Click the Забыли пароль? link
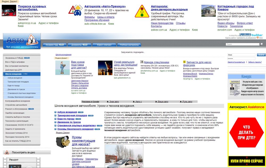Viewport: 266px width, 168px height. pyautogui.click(x=255, y=62)
